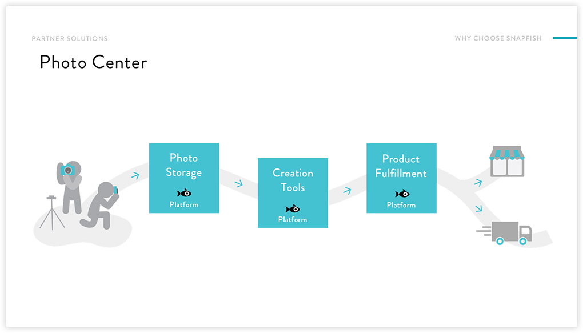Click the kneeling photographer figure

pos(99,205)
